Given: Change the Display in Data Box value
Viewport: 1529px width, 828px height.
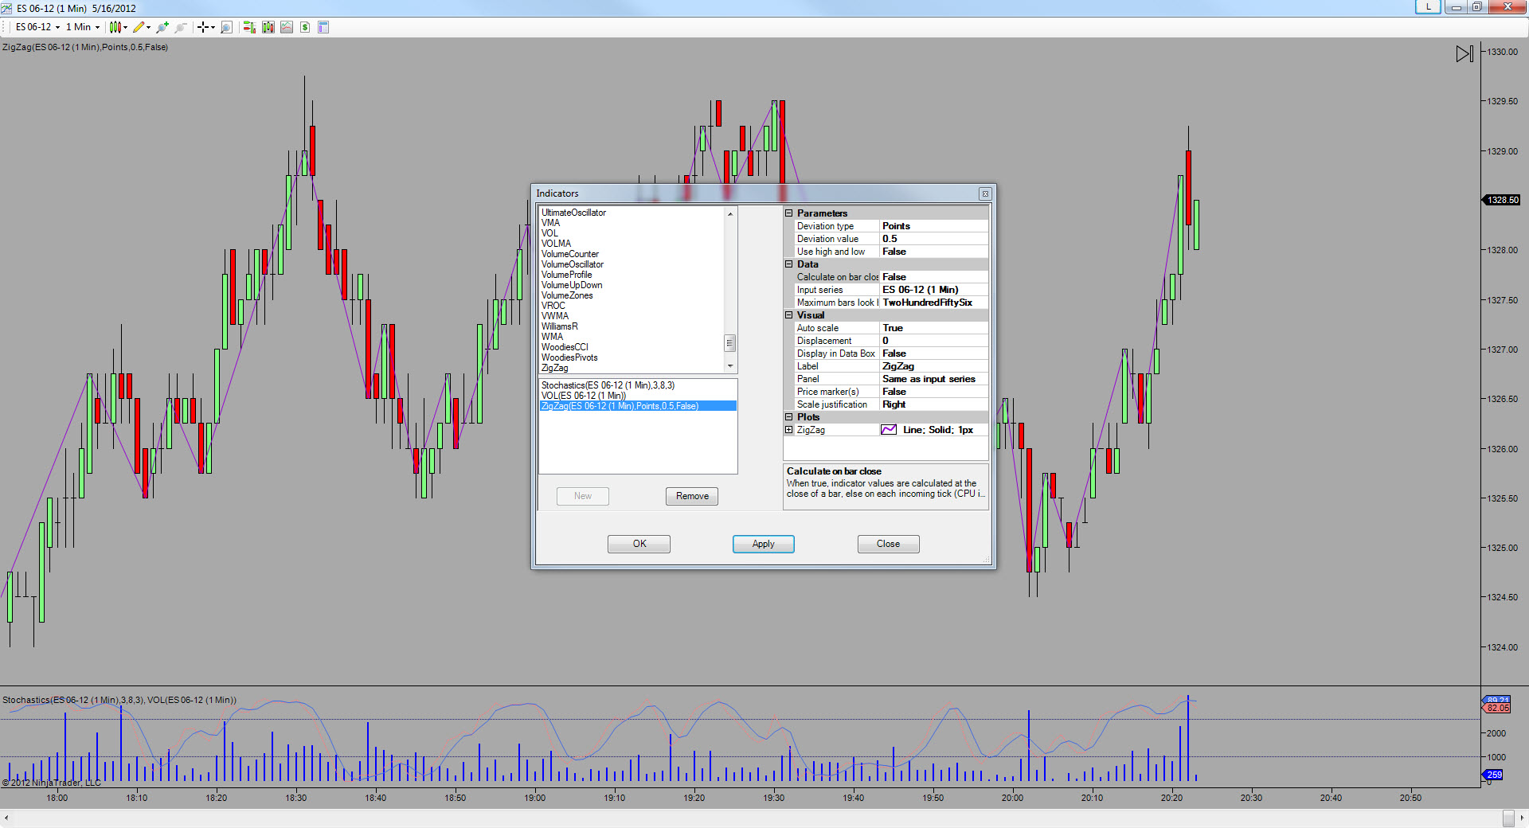Looking at the screenshot, I should pos(933,353).
